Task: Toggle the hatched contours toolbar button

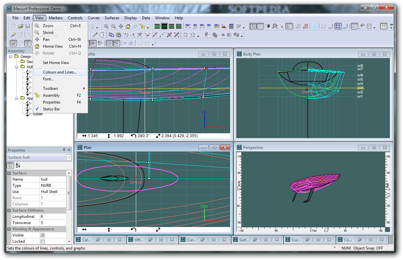Action: [x=289, y=26]
